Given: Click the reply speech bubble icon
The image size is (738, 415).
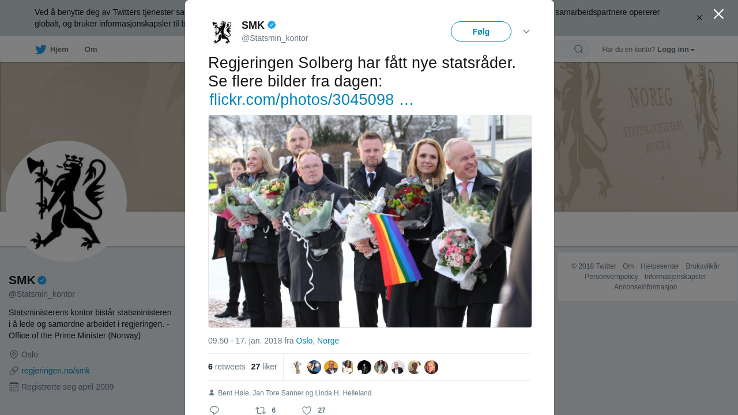Looking at the screenshot, I should tap(214, 410).
